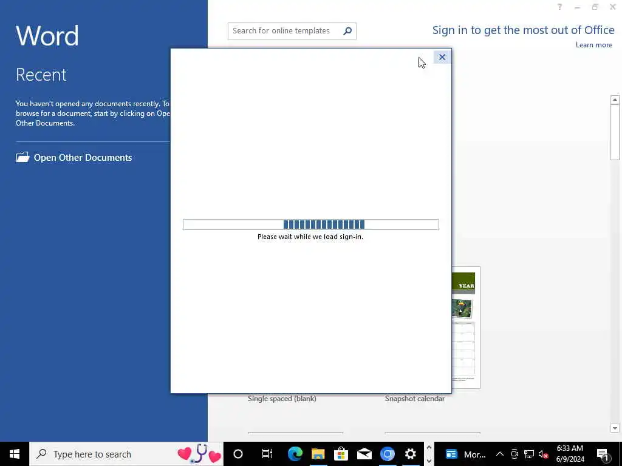Open the Learn more link
This screenshot has width=622, height=466.
[594, 45]
